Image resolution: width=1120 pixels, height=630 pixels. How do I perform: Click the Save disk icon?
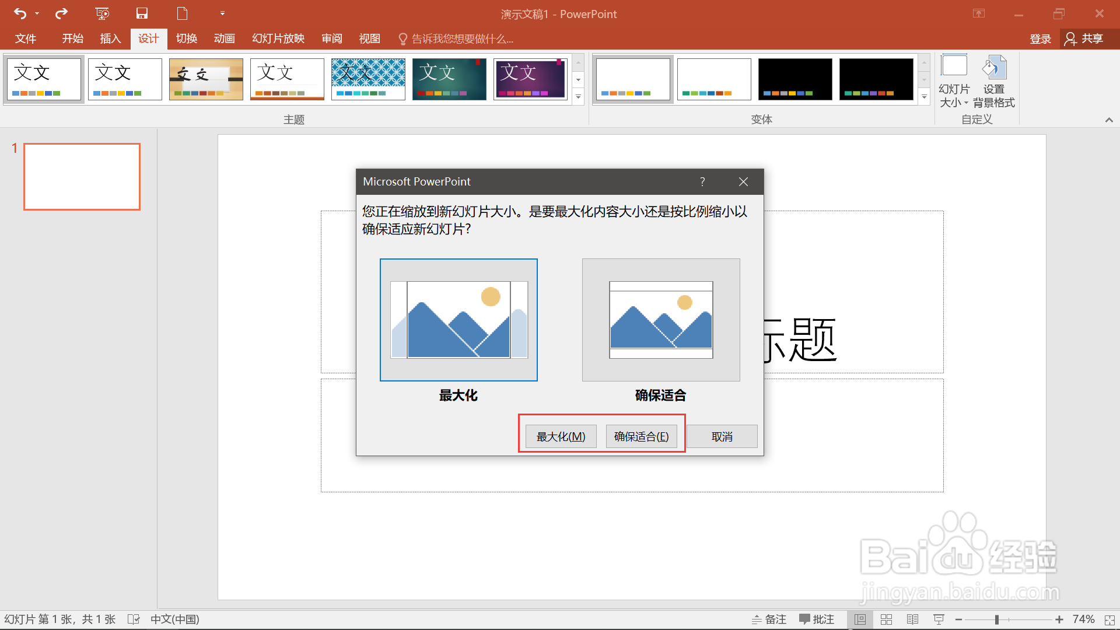[142, 13]
